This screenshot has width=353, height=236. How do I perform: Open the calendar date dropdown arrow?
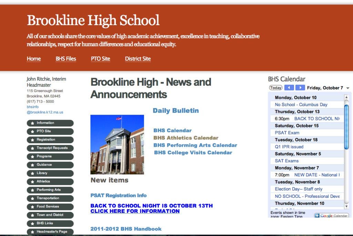(x=348, y=88)
